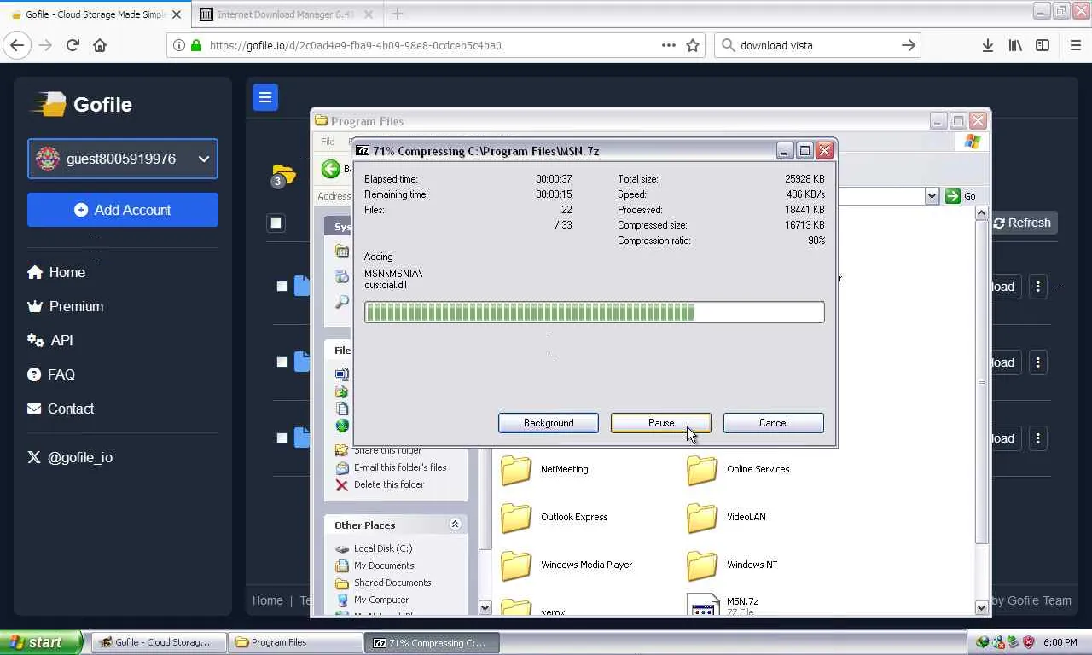
Task: Switch to Program Files in the taskbar
Action: [294, 642]
